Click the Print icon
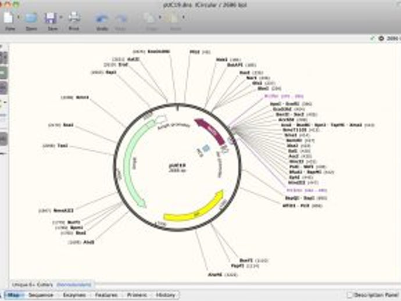 pos(74,17)
